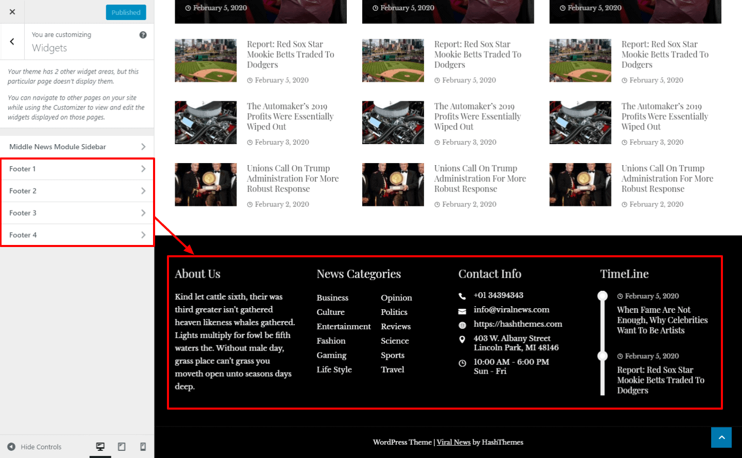Open Entertainment category in footer
The height and width of the screenshot is (458, 742).
point(344,327)
